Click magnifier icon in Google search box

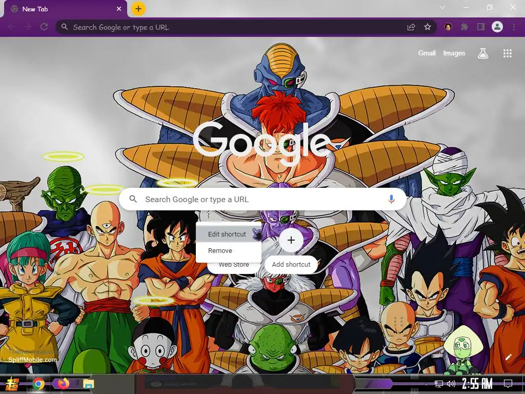pos(133,199)
